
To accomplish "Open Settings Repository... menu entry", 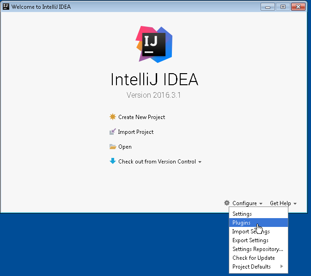I will point(258,249).
